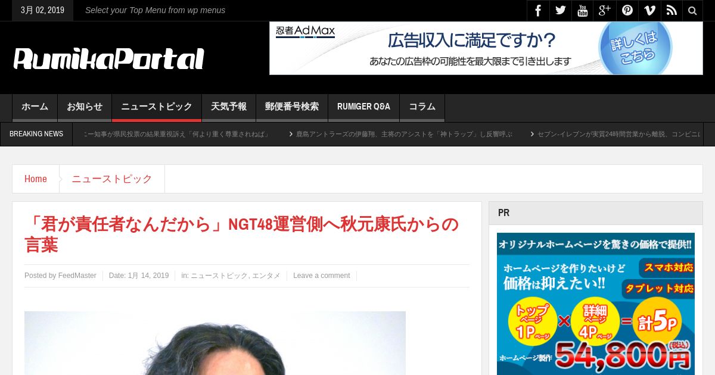The width and height of the screenshot is (715, 375).
Task: Open the NGT48 article title
Action: tap(242, 234)
